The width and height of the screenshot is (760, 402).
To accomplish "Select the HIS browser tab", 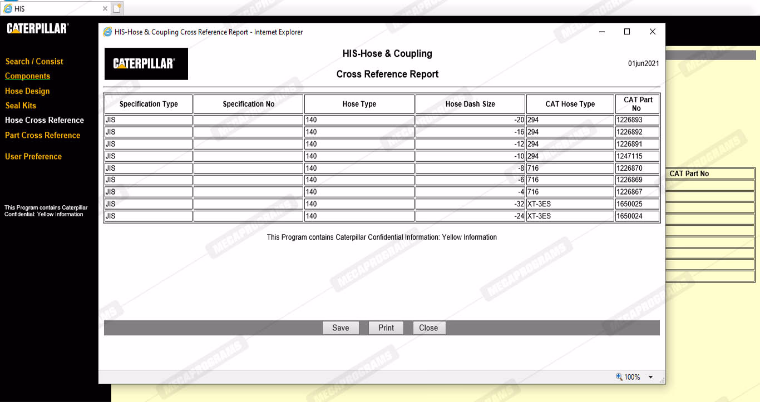I will click(x=56, y=8).
